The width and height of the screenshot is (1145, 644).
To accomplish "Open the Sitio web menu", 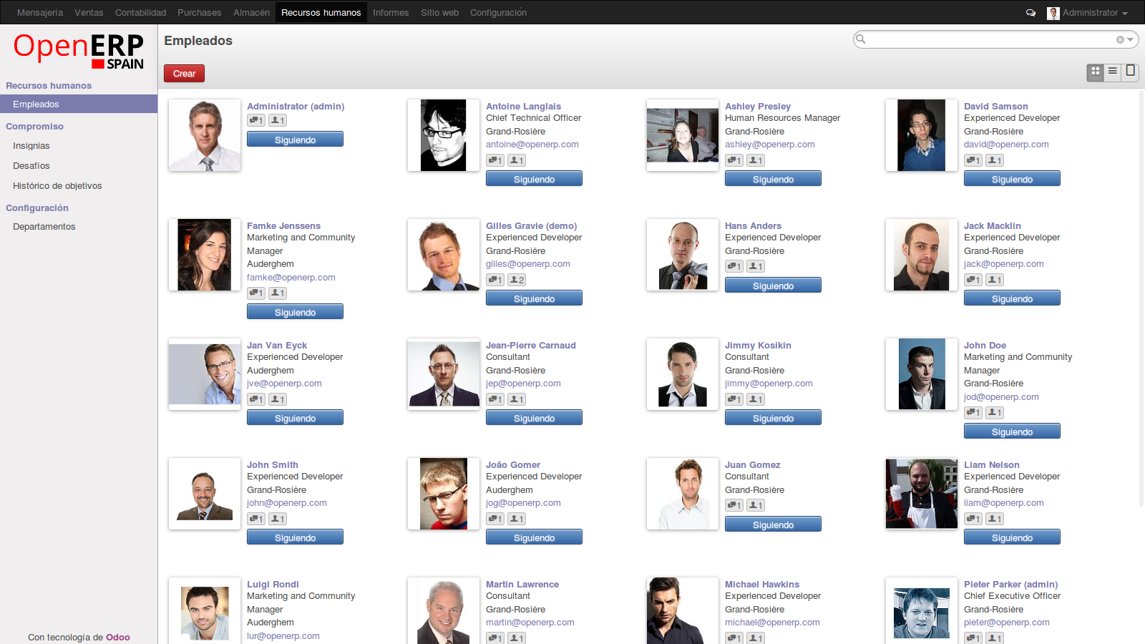I will click(x=439, y=13).
